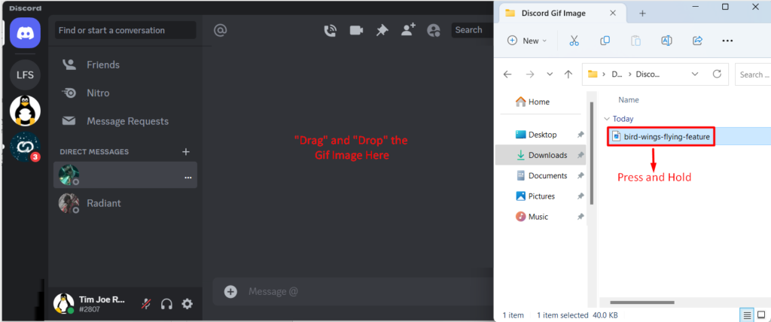Sort by the Name column header

coord(629,100)
